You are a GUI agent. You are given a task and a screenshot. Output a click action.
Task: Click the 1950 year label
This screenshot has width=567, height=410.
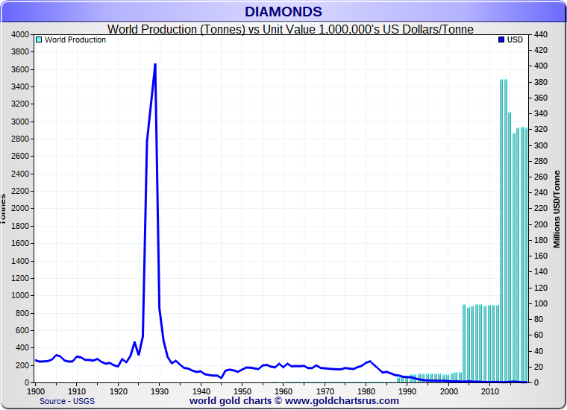[x=242, y=391]
